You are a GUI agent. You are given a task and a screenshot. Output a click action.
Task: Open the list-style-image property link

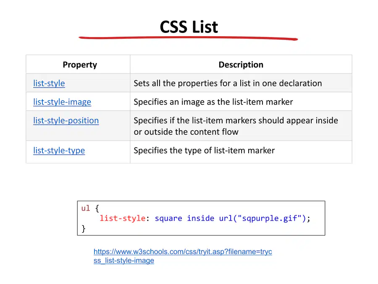click(62, 102)
